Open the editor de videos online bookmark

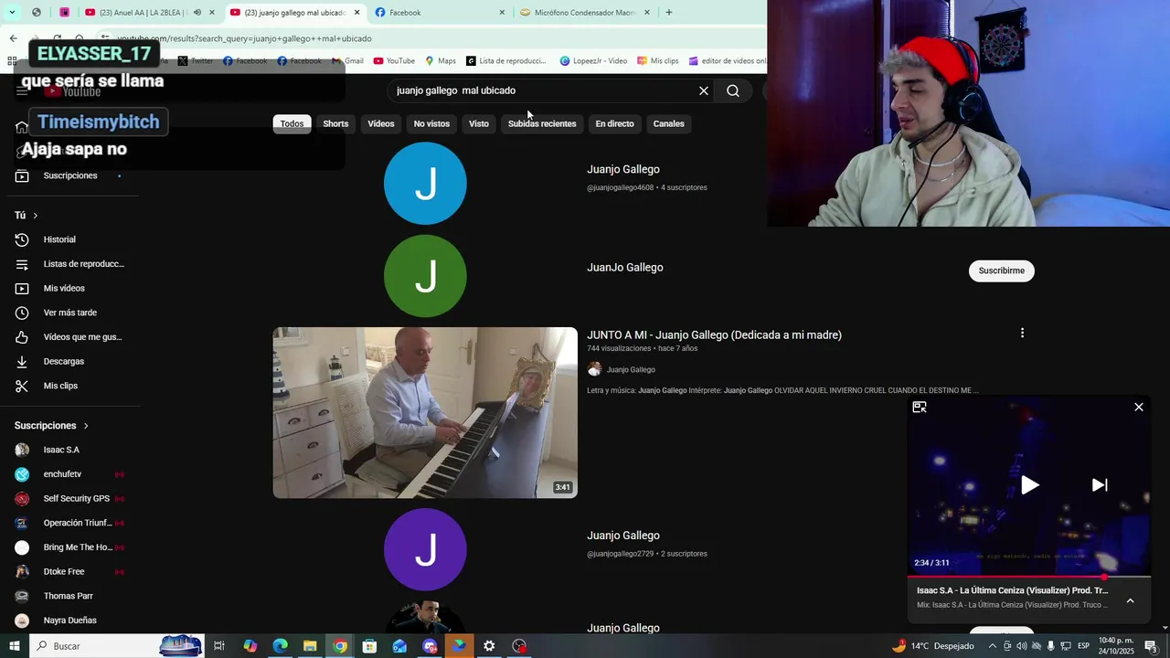[728, 61]
